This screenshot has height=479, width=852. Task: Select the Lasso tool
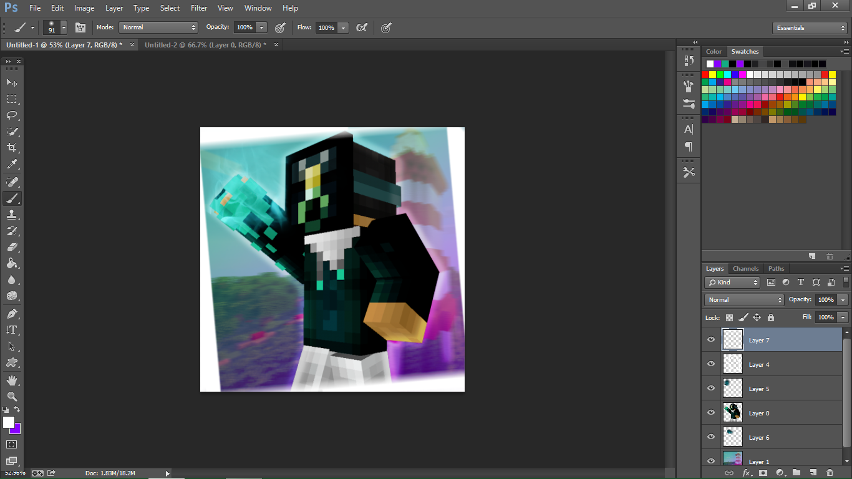click(12, 115)
